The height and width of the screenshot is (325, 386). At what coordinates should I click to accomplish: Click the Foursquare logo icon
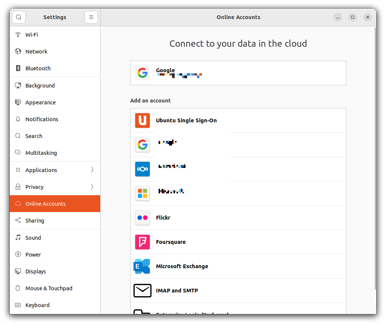click(143, 242)
